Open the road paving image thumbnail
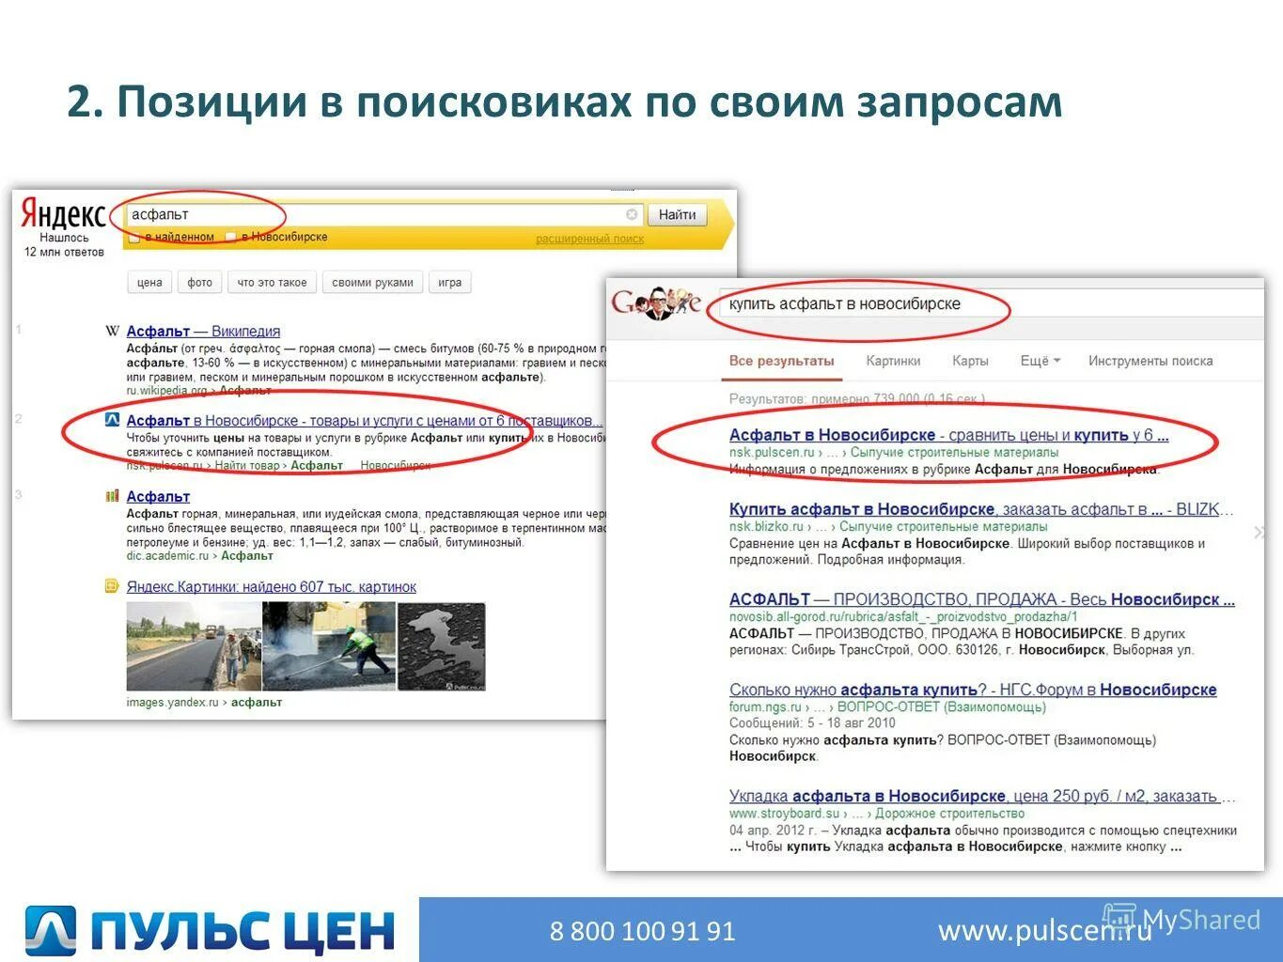The height and width of the screenshot is (962, 1283). click(194, 646)
